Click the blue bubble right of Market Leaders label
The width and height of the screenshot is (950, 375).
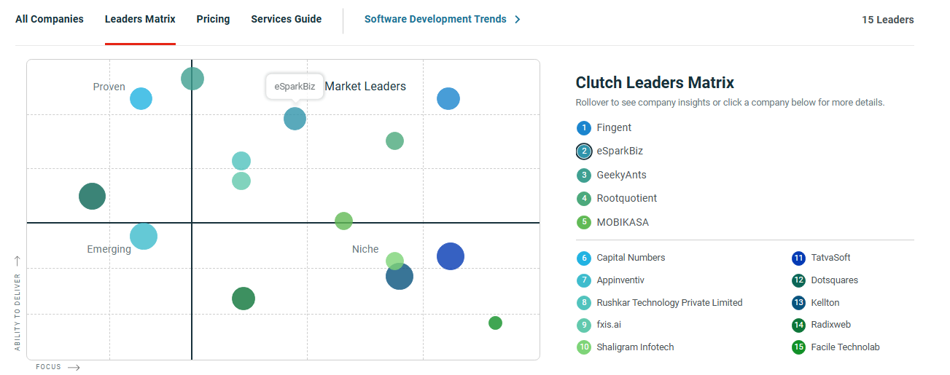pyautogui.click(x=448, y=99)
